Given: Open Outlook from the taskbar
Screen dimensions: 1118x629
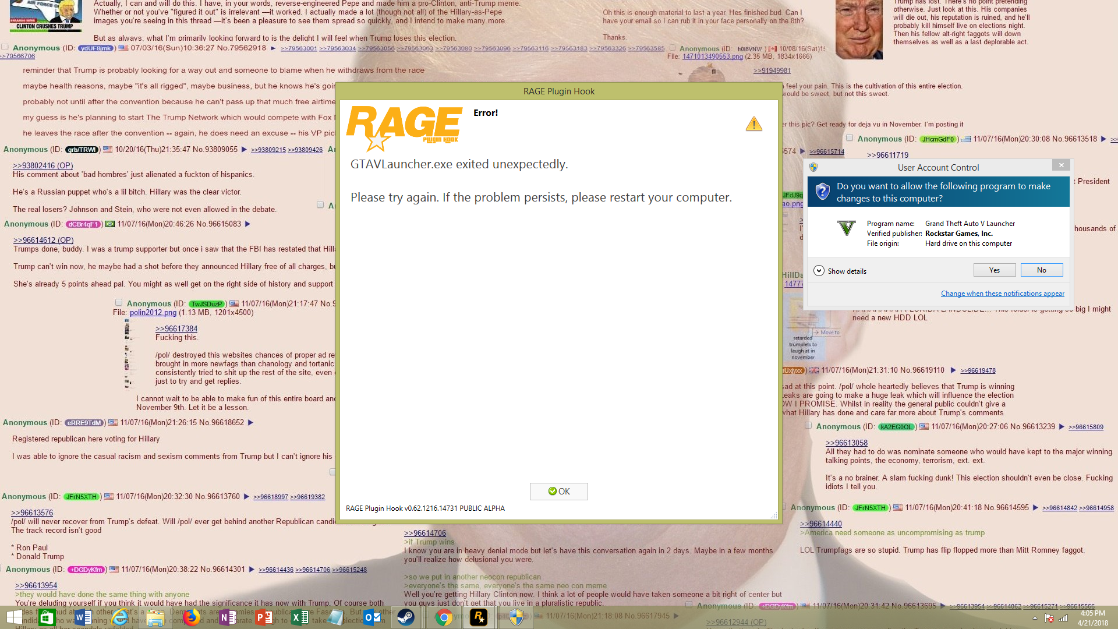Looking at the screenshot, I should pos(372,617).
